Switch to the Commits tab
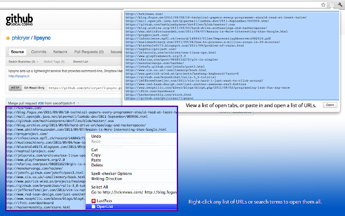Viewport: 345px width, 216px height. 39,52
